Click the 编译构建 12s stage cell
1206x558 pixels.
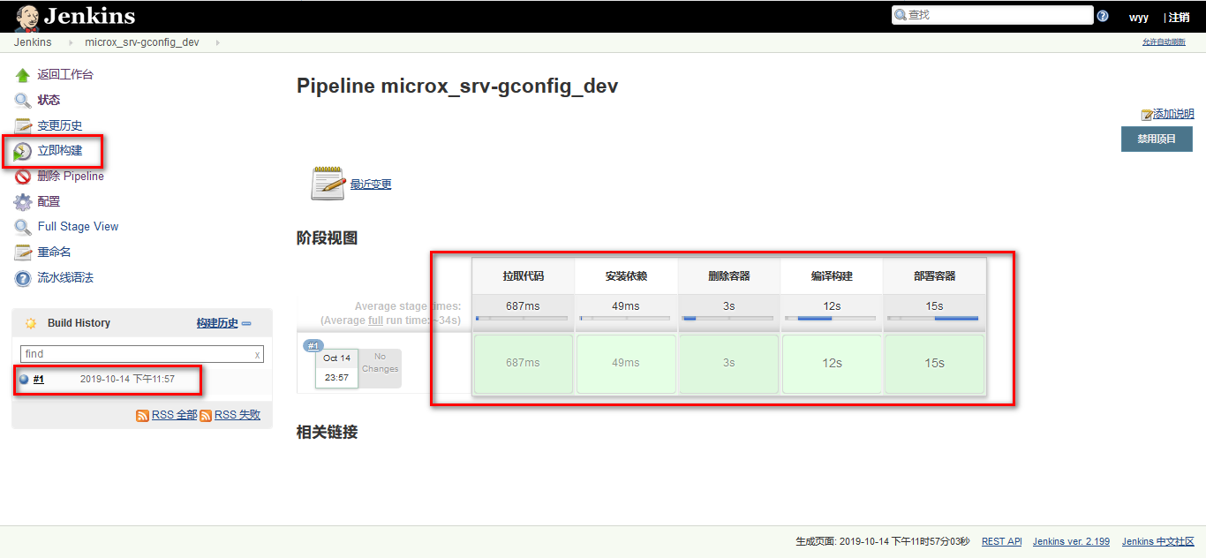click(x=832, y=363)
